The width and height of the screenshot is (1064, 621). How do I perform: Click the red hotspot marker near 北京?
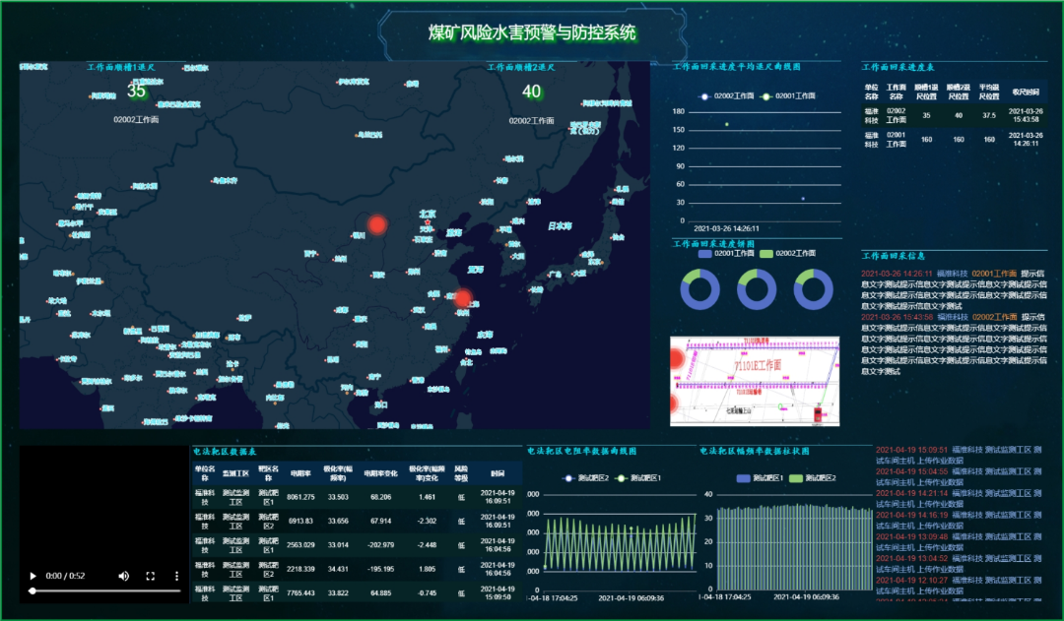pyautogui.click(x=376, y=224)
